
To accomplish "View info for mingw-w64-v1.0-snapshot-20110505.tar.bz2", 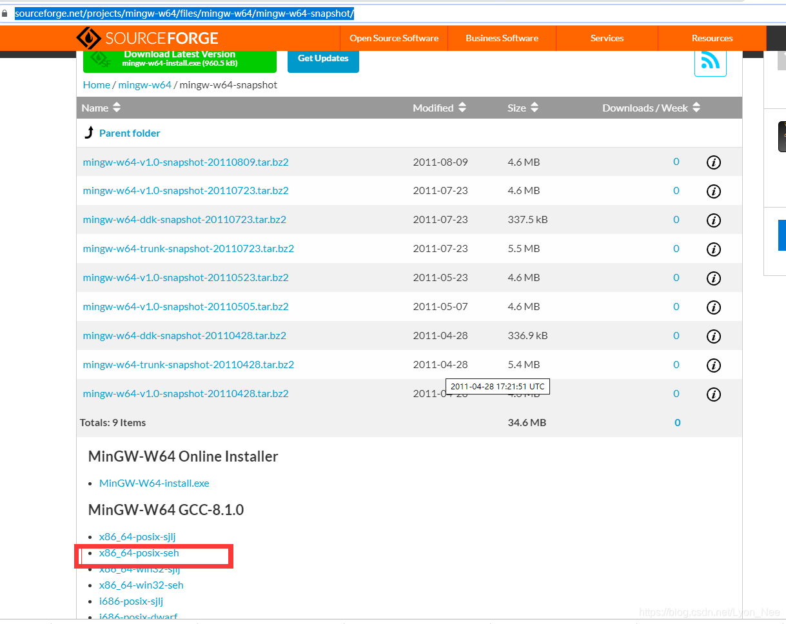I will click(x=713, y=307).
